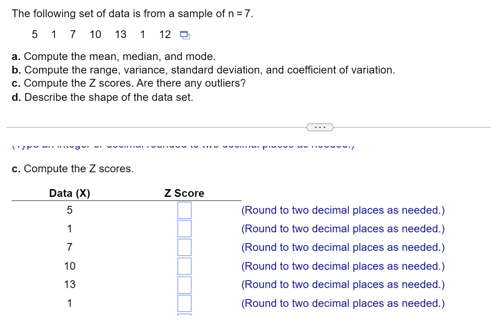Select the Z score field for data value 13

click(x=184, y=285)
